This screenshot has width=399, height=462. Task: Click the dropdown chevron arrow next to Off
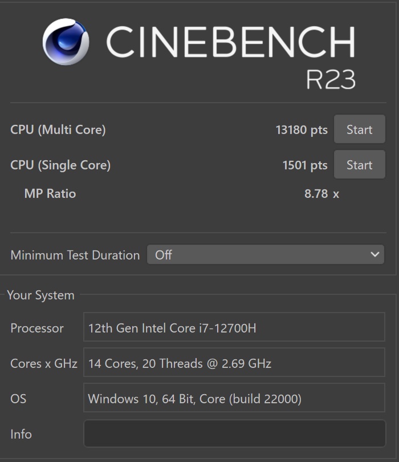[x=374, y=254]
